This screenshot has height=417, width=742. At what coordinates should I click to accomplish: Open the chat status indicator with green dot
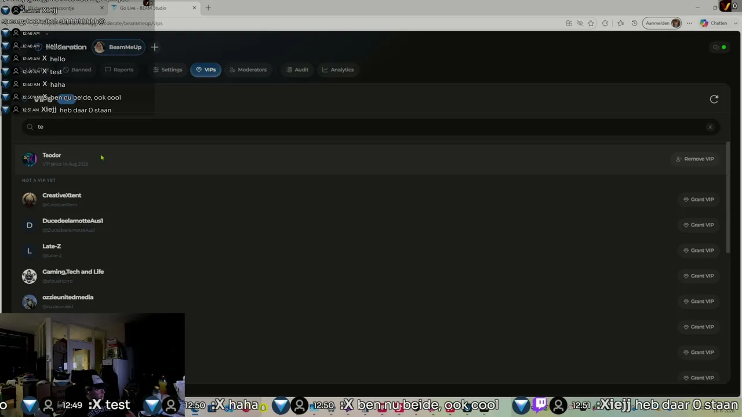tap(719, 47)
